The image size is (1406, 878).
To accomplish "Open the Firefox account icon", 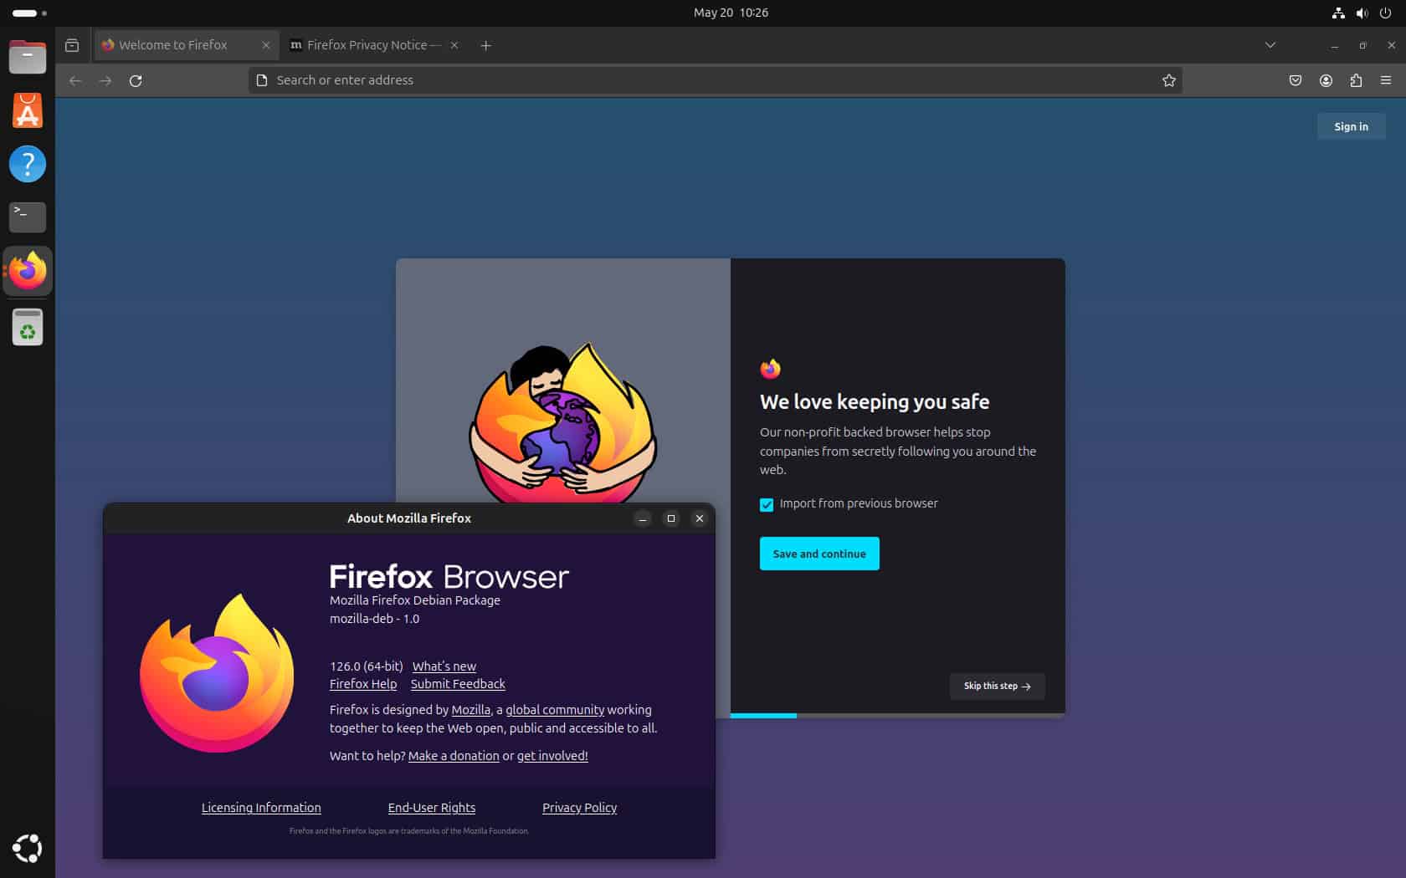I will [1325, 80].
